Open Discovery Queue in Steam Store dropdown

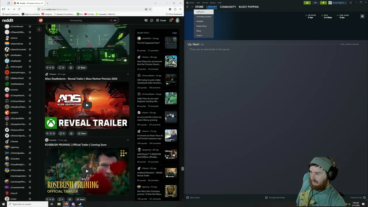(x=204, y=16)
